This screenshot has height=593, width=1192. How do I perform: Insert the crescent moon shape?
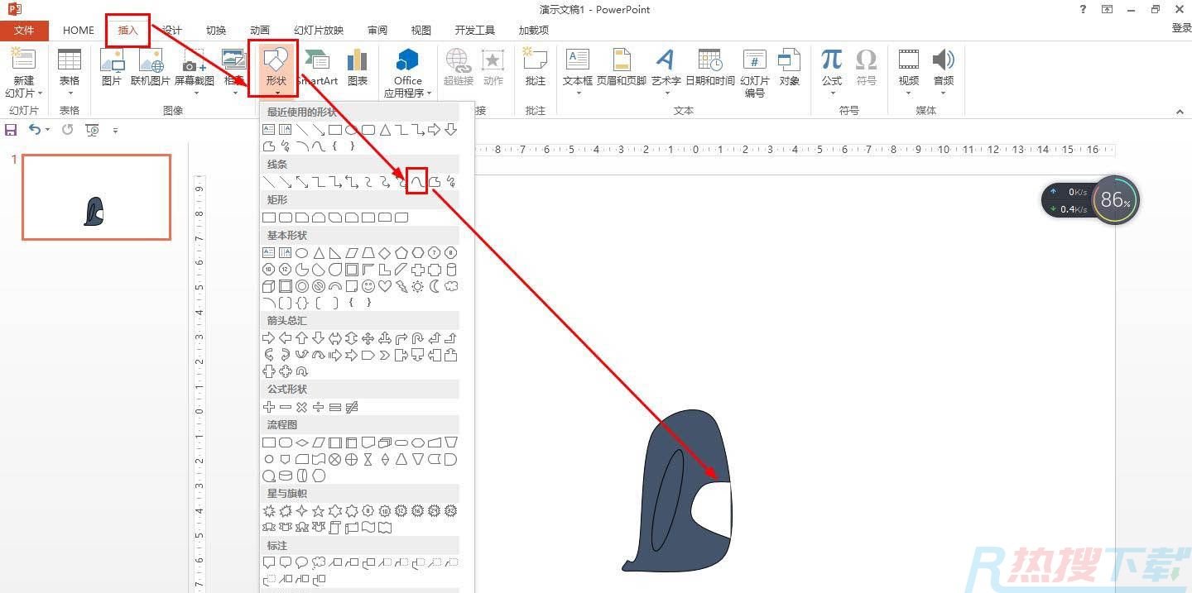tap(435, 286)
